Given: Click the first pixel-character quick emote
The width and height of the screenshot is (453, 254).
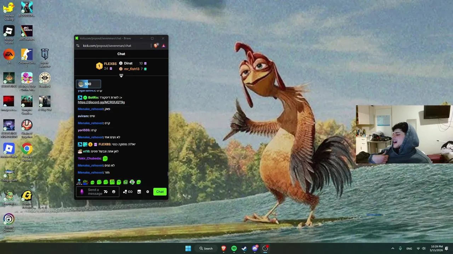Looking at the screenshot, I should (79, 182).
